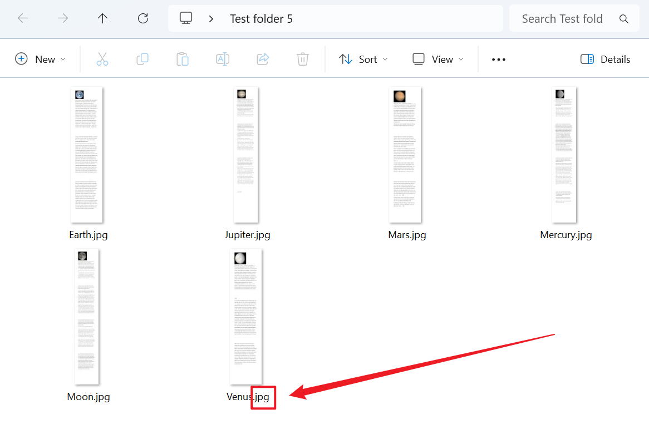Click the Delete trash icon
The image size is (649, 429).
[303, 59]
